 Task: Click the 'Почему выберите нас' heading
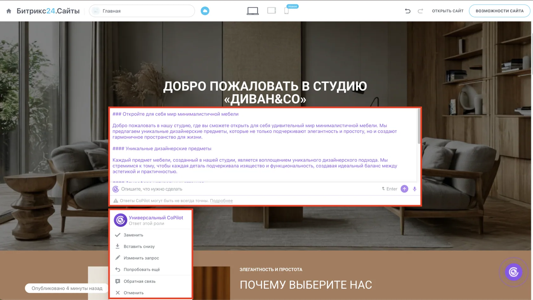point(306,285)
